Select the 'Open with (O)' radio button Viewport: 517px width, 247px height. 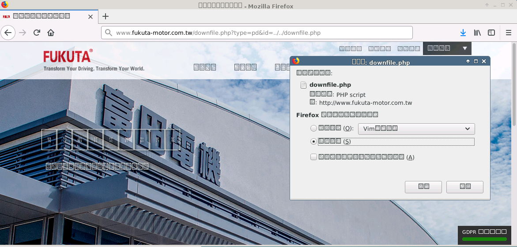[313, 129]
